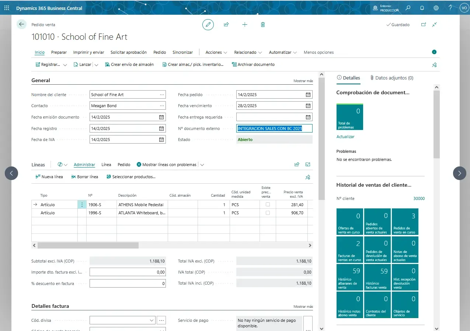470x331 pixels.
Task: Open calendar picker for Fecha pedido
Action: pyautogui.click(x=308, y=95)
